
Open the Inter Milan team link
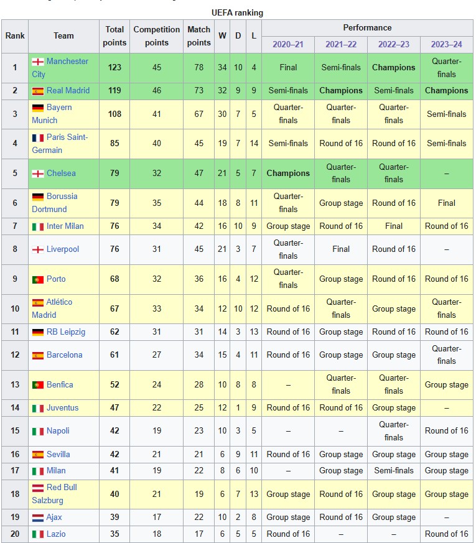pyautogui.click(x=65, y=226)
